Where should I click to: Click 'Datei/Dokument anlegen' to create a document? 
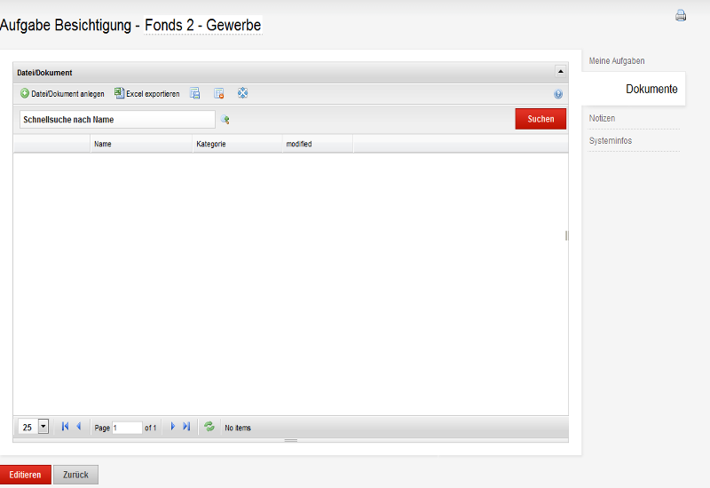pyautogui.click(x=62, y=94)
